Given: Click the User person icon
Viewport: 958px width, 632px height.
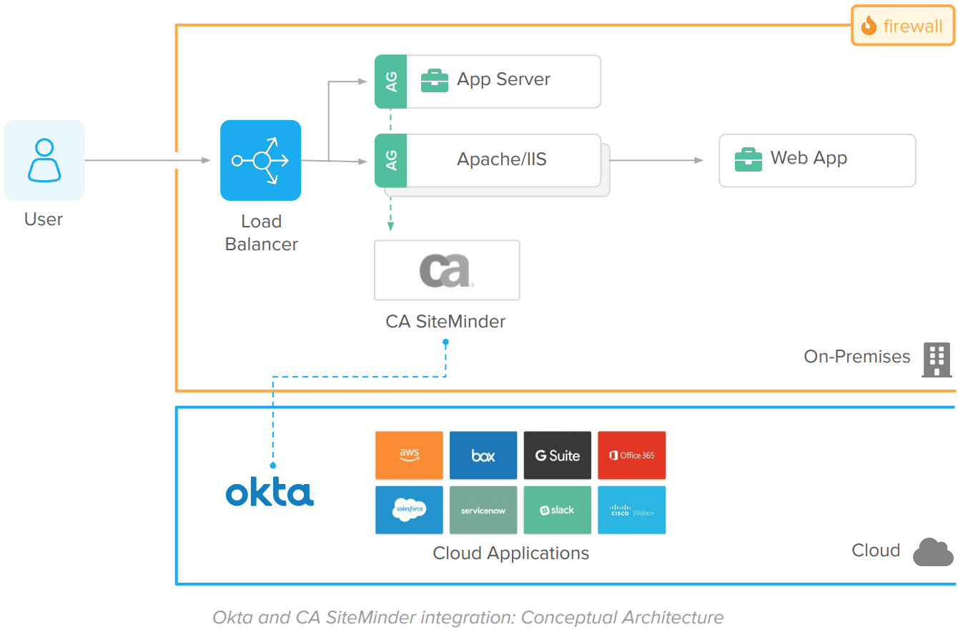Looking at the screenshot, I should point(44,160).
